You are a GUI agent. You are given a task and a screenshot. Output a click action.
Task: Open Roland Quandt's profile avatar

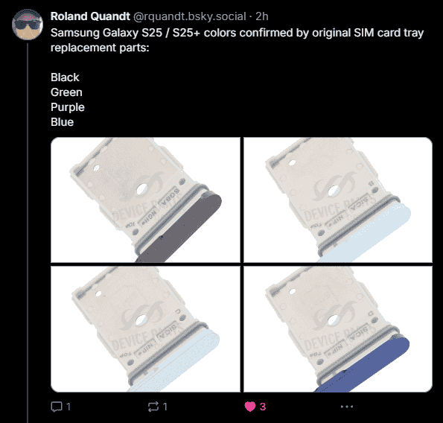(x=28, y=25)
